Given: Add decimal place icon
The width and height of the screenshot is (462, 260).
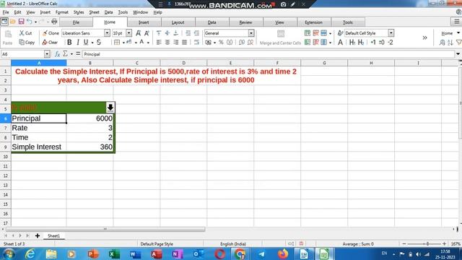Looking at the screenshot, I should [242, 43].
